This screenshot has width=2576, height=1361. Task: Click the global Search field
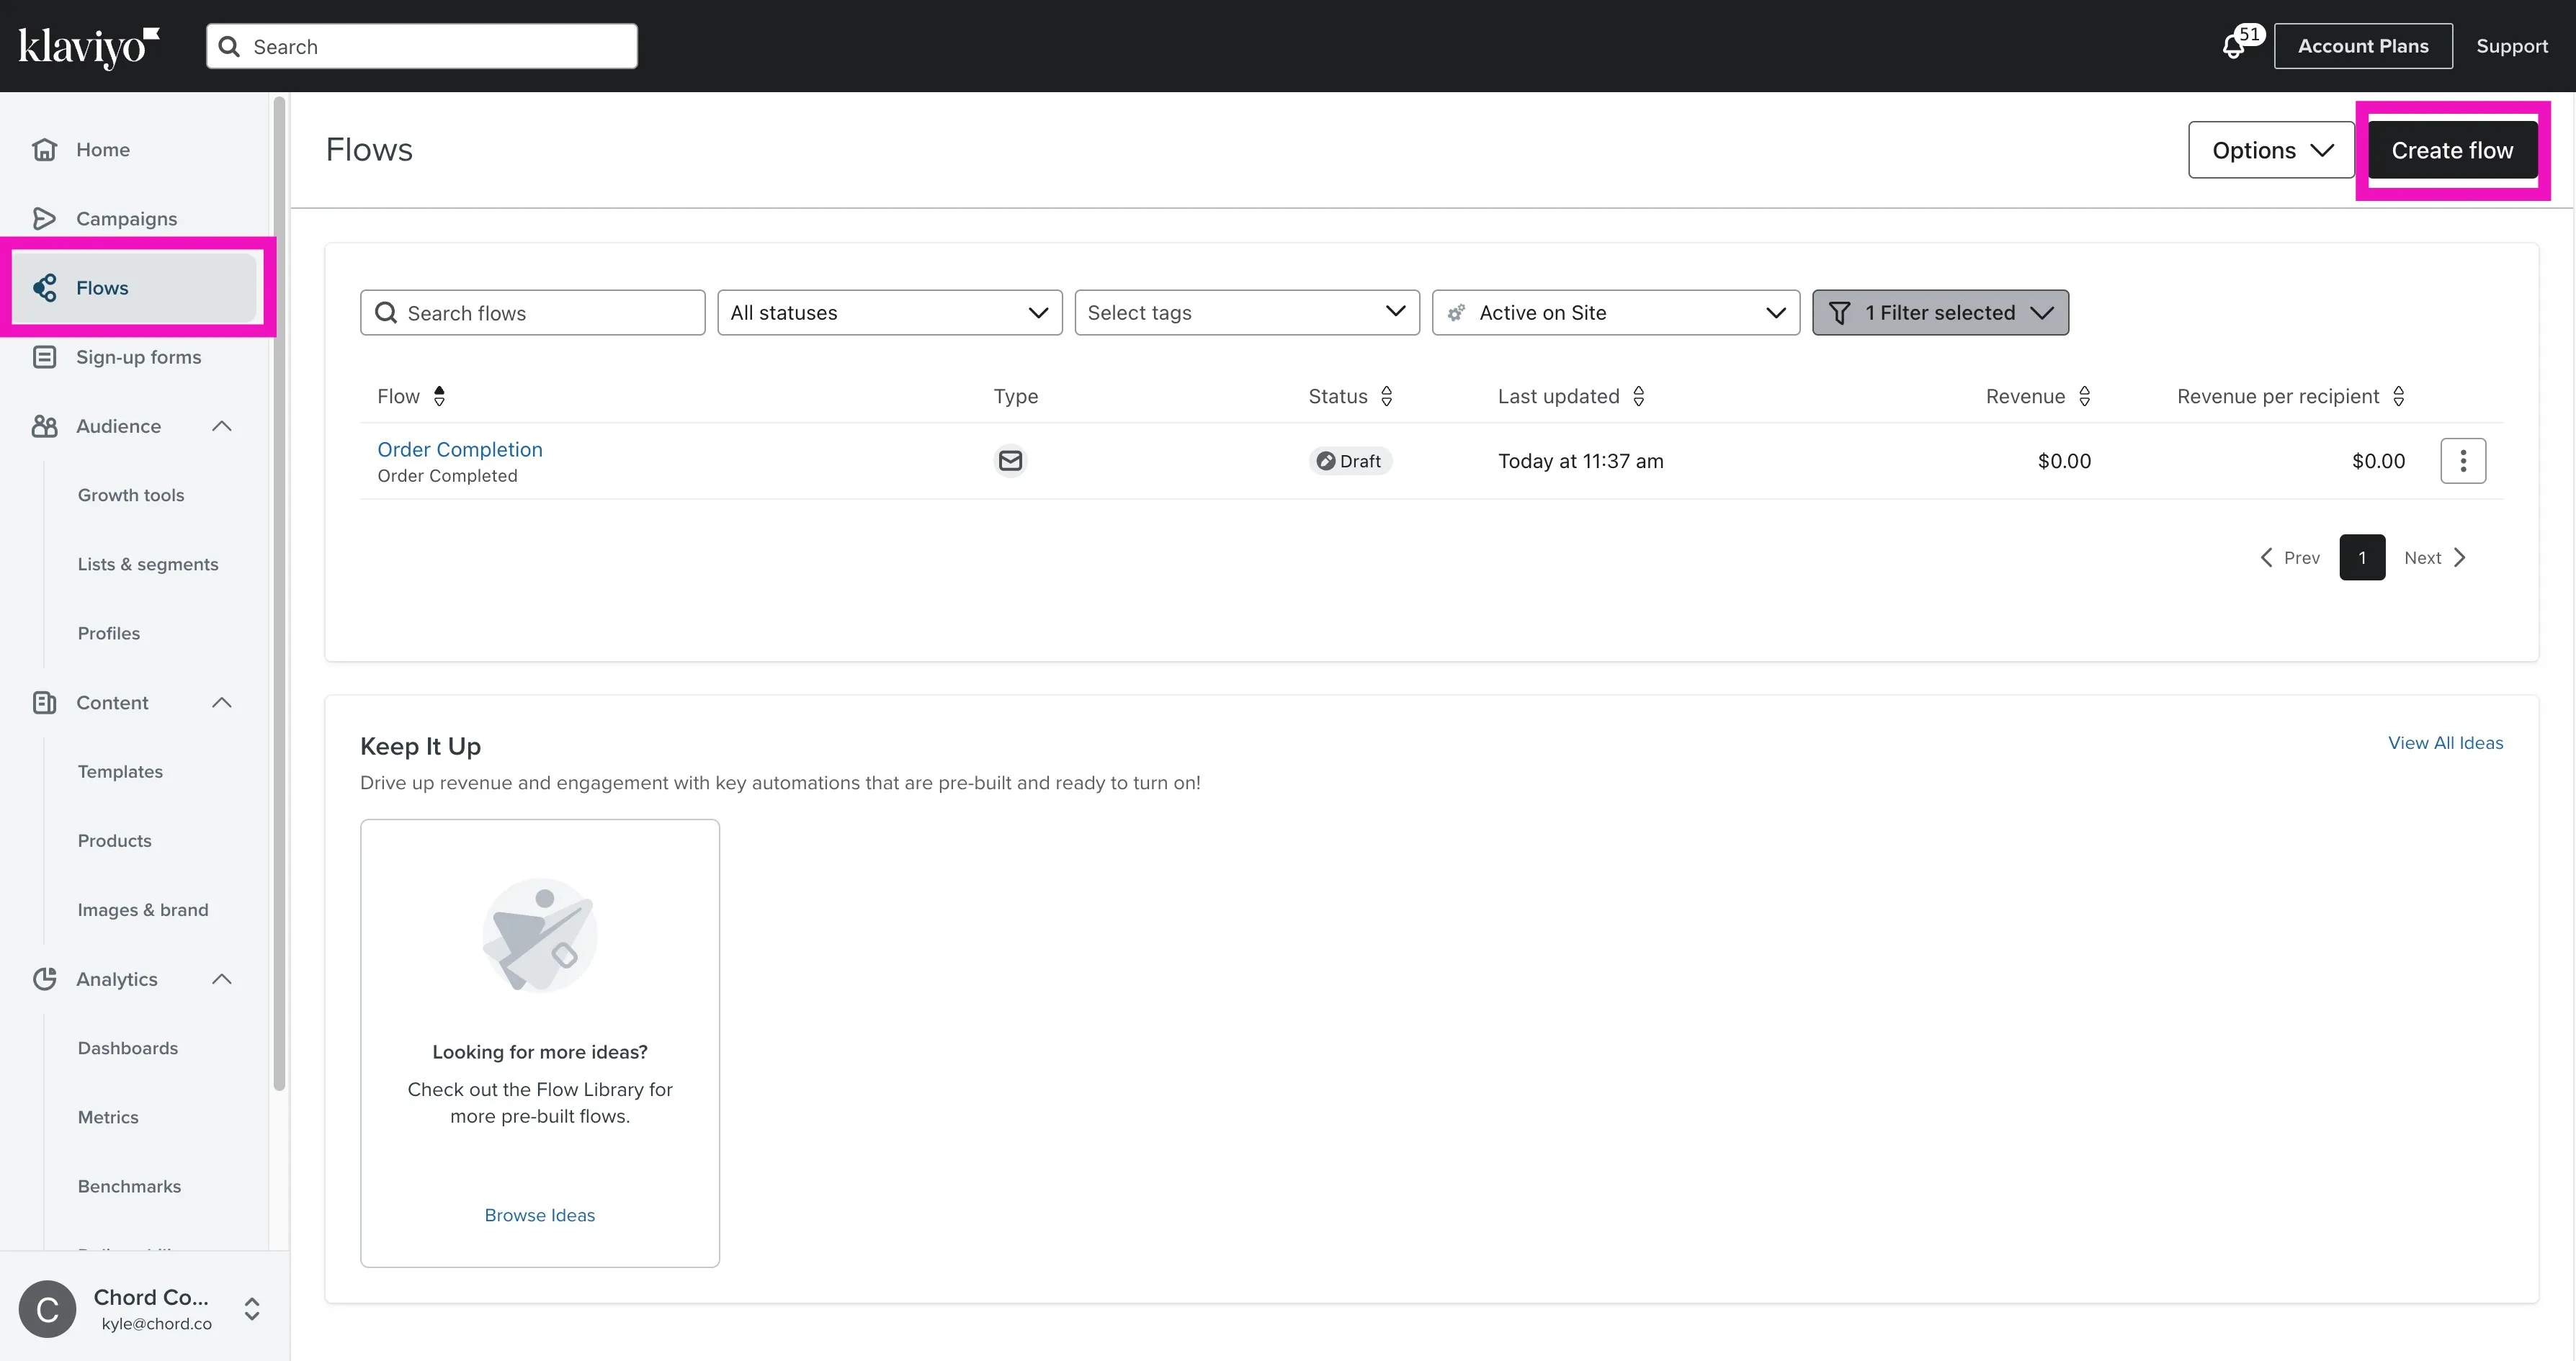(x=422, y=46)
